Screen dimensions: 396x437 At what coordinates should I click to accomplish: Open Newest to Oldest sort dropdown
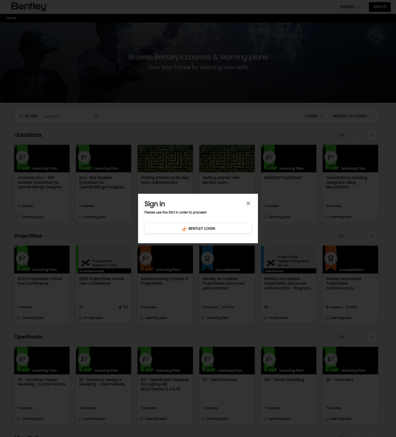coord(352,116)
